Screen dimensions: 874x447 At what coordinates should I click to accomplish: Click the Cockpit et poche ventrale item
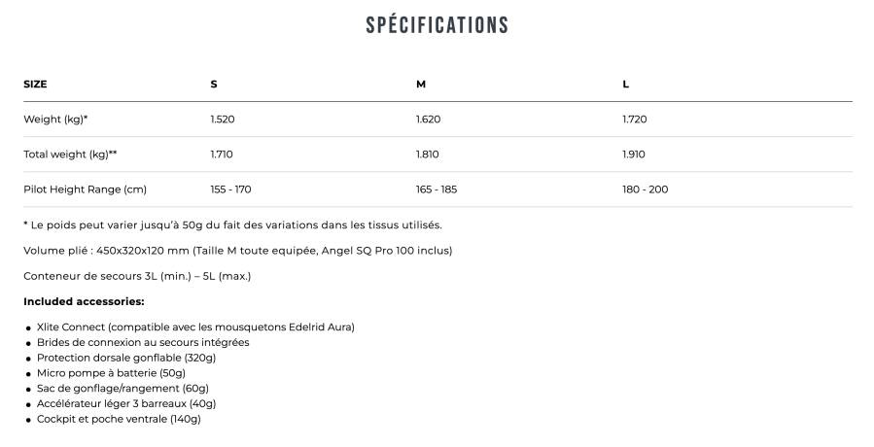[119, 419]
